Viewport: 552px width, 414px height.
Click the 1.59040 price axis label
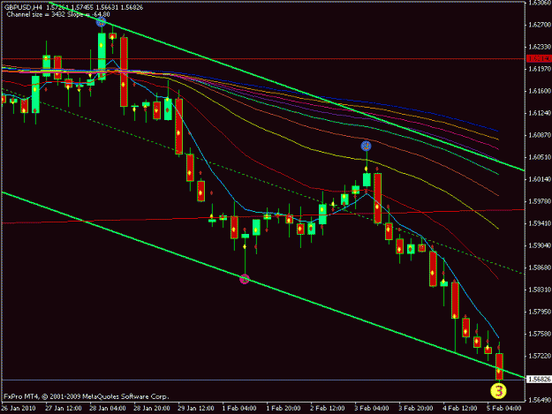(x=540, y=245)
